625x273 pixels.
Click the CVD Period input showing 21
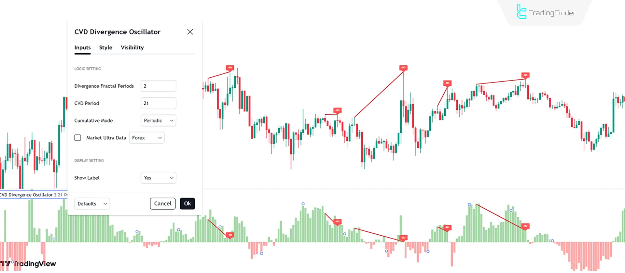[x=158, y=103]
